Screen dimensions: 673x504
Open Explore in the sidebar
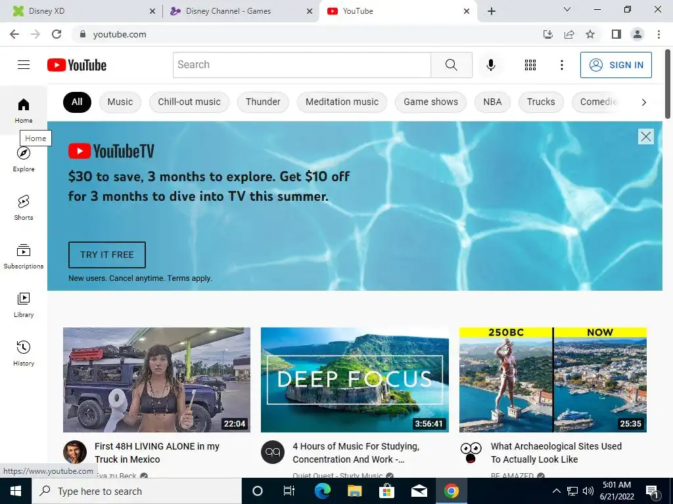pos(24,159)
